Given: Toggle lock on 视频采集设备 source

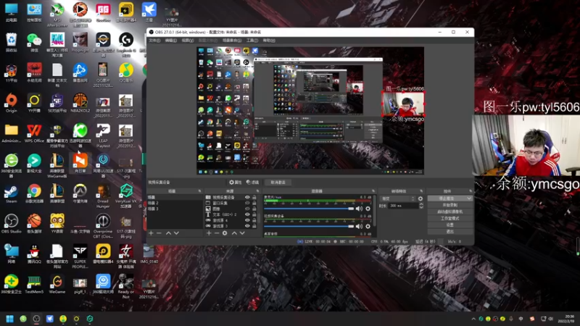Looking at the screenshot, I should 254,197.
